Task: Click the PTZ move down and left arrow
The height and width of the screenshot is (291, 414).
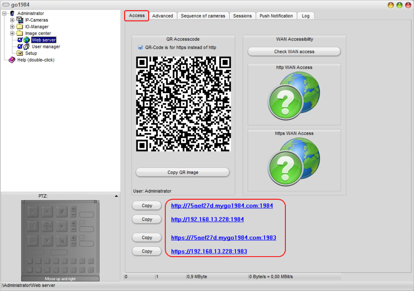Action: [x=33, y=241]
